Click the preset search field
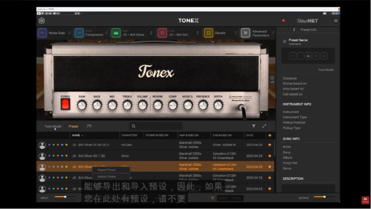Viewport: 371px width, 209px height. (x=156, y=126)
